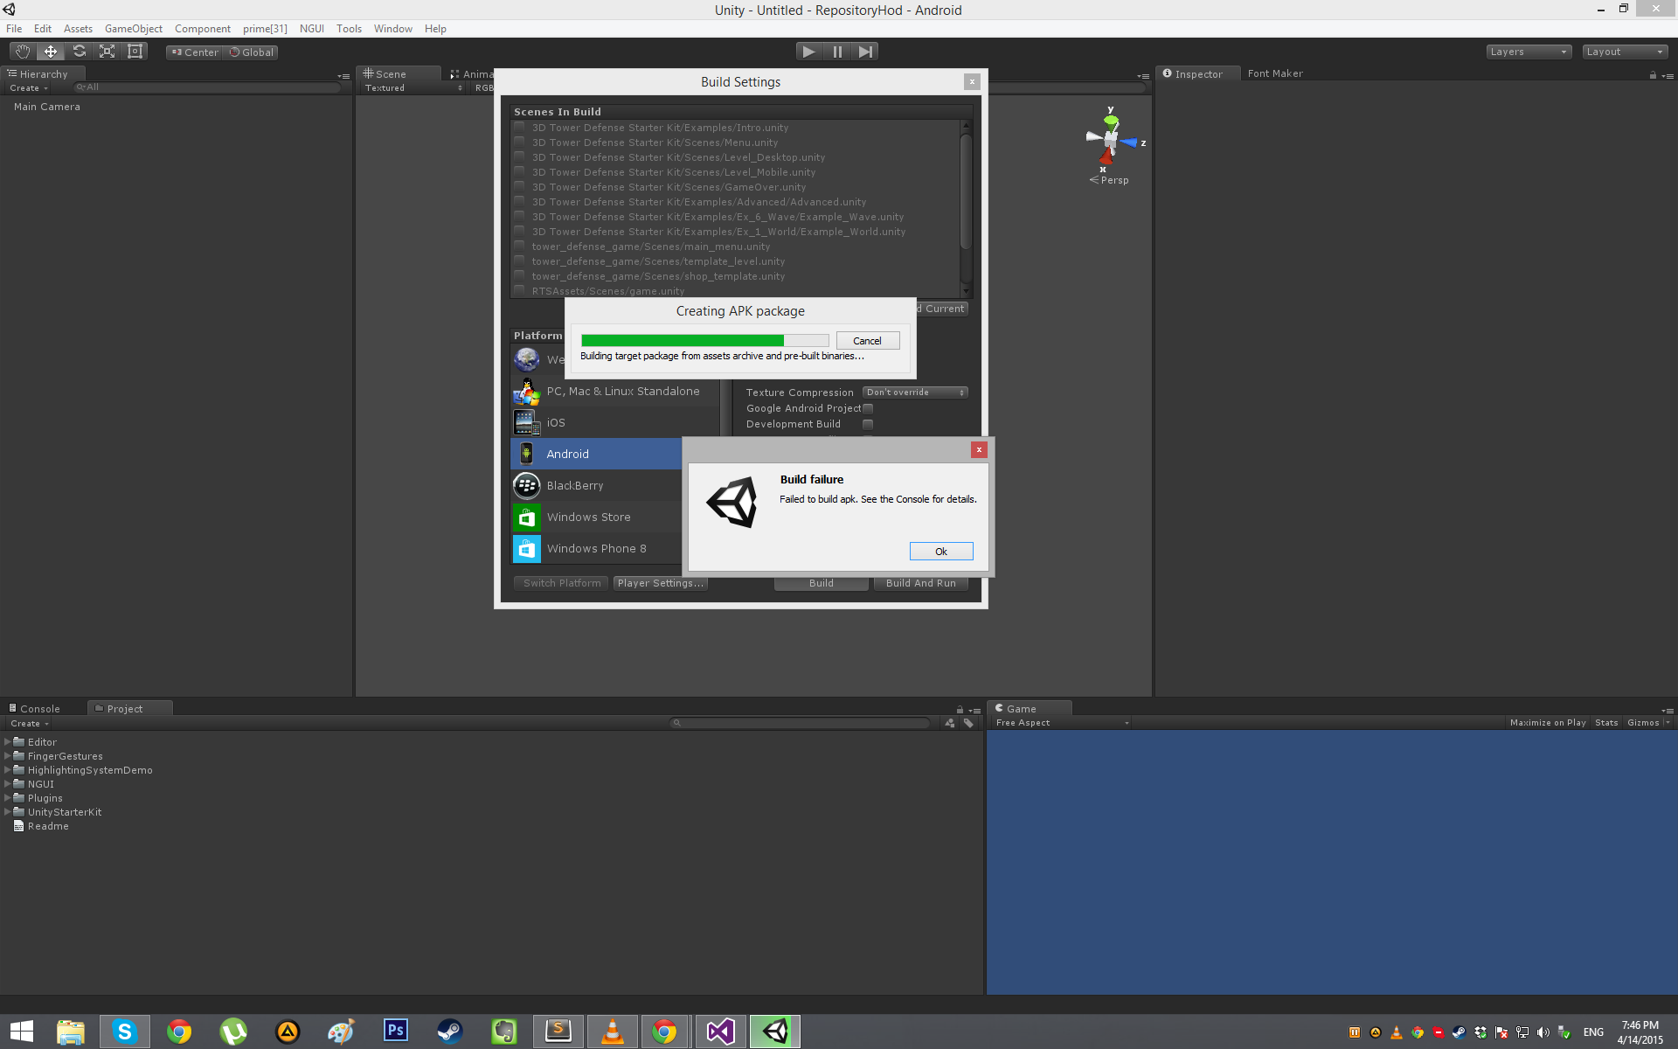Select the PC, Mac & Linux Standalone platform
Image resolution: width=1678 pixels, height=1049 pixels.
pos(614,392)
